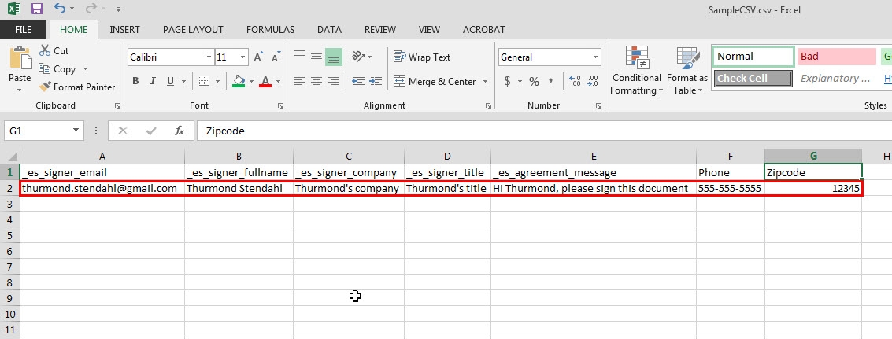Click the Cut scissors icon
892x339 pixels.
(44, 50)
